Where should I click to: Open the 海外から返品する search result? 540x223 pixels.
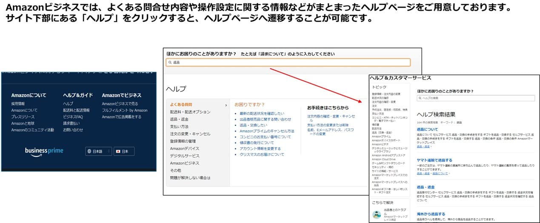431,214
